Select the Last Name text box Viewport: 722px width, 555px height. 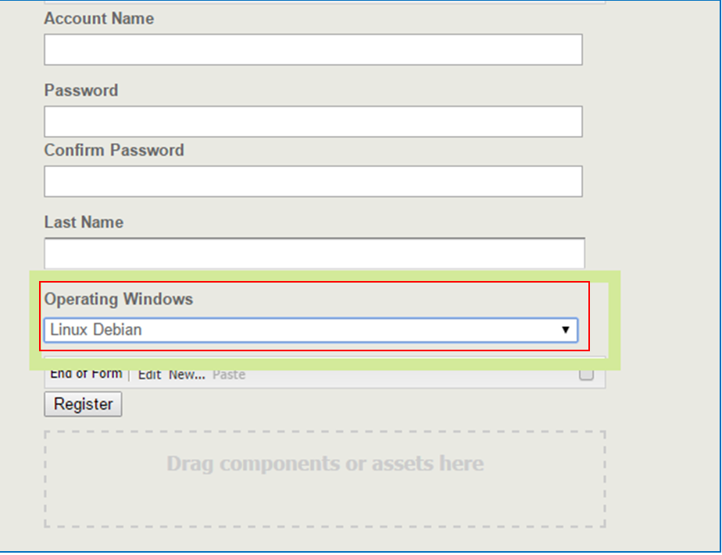313,254
